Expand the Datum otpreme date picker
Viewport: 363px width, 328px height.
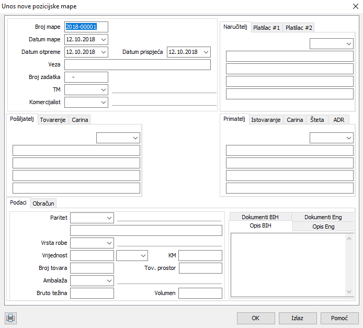[103, 52]
